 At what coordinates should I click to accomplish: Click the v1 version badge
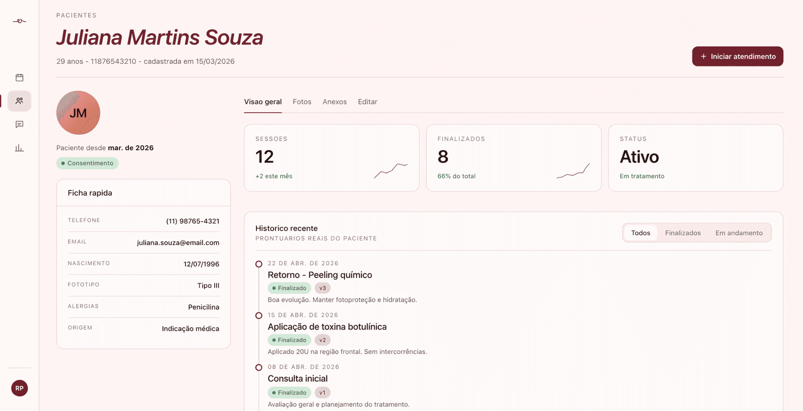(322, 393)
